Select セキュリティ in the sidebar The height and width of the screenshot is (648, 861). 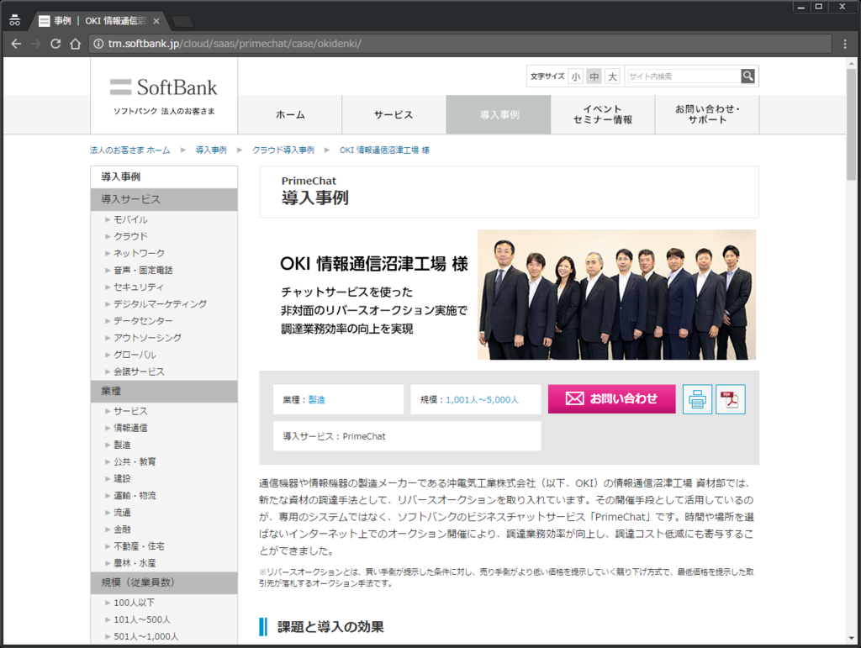[x=139, y=287]
